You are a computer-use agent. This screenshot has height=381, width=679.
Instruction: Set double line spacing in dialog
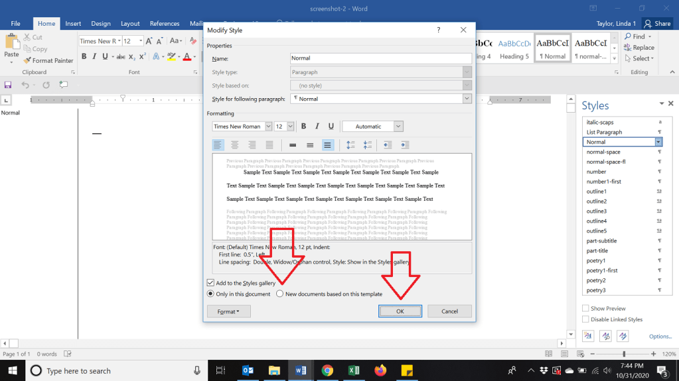(x=327, y=145)
